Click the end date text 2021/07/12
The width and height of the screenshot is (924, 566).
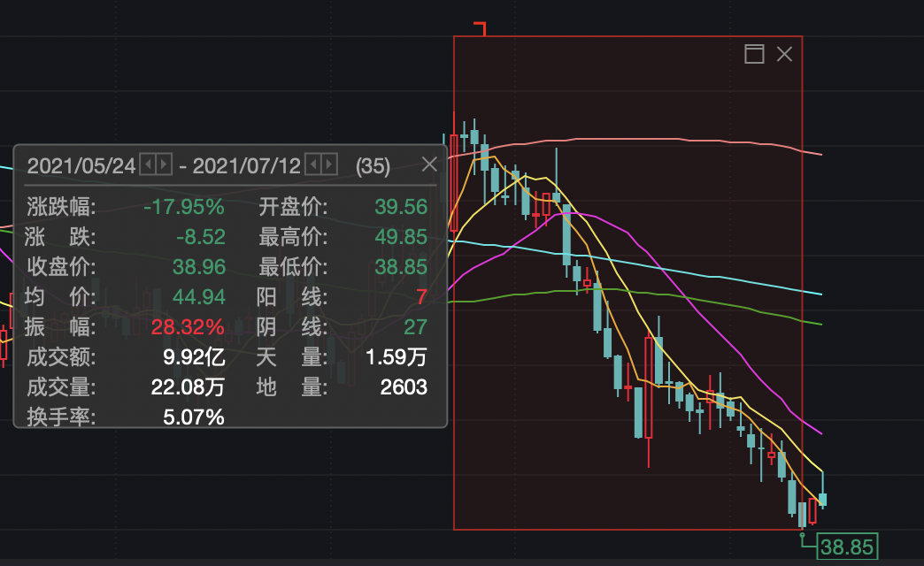point(246,166)
